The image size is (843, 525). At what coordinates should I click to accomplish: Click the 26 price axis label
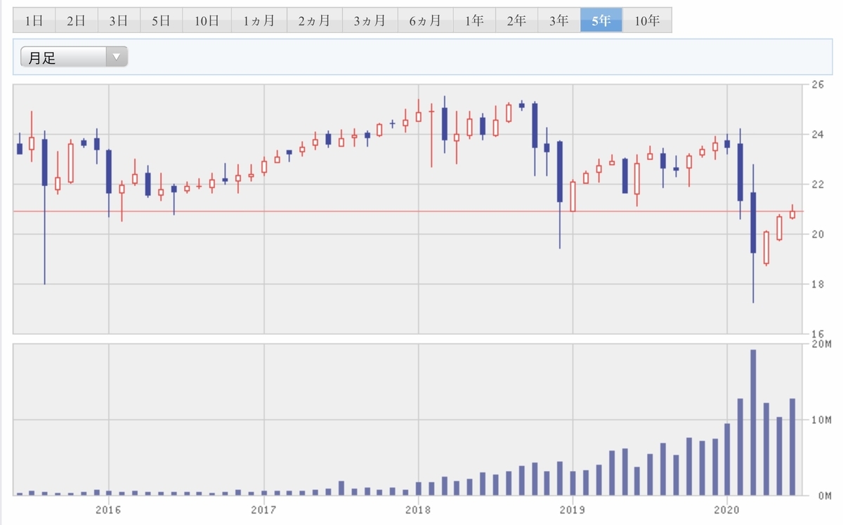click(x=817, y=85)
